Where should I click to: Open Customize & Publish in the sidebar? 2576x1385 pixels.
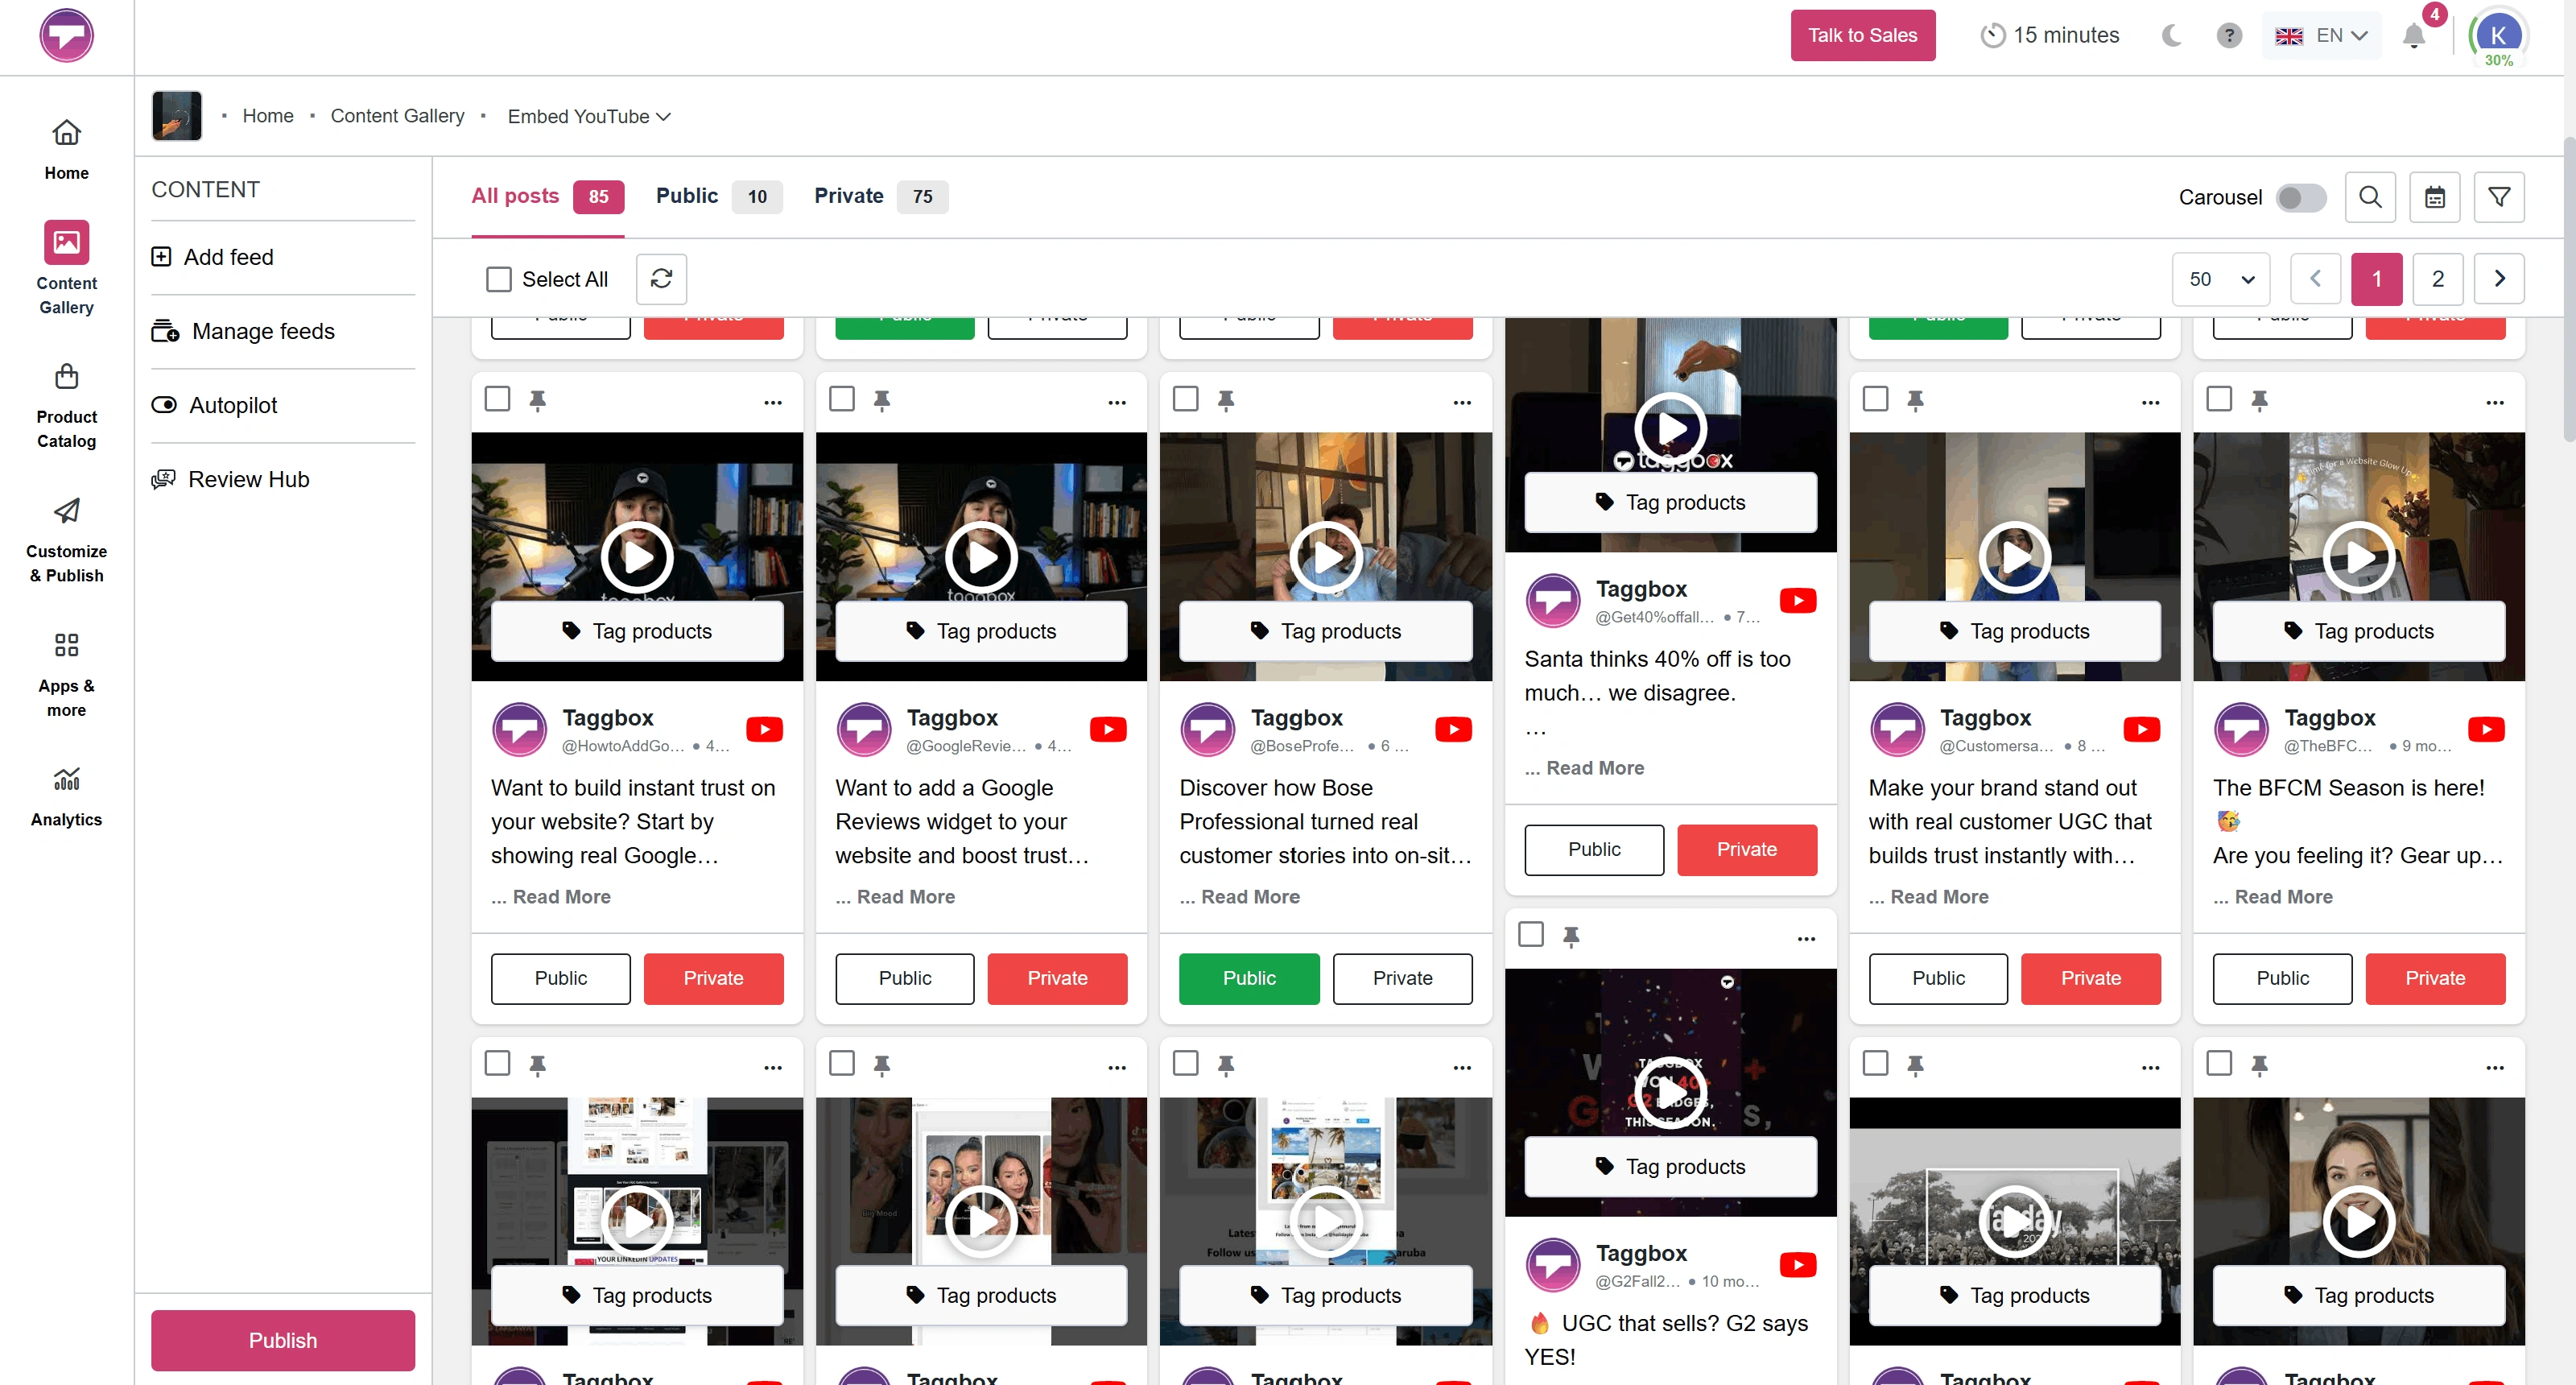[x=66, y=540]
